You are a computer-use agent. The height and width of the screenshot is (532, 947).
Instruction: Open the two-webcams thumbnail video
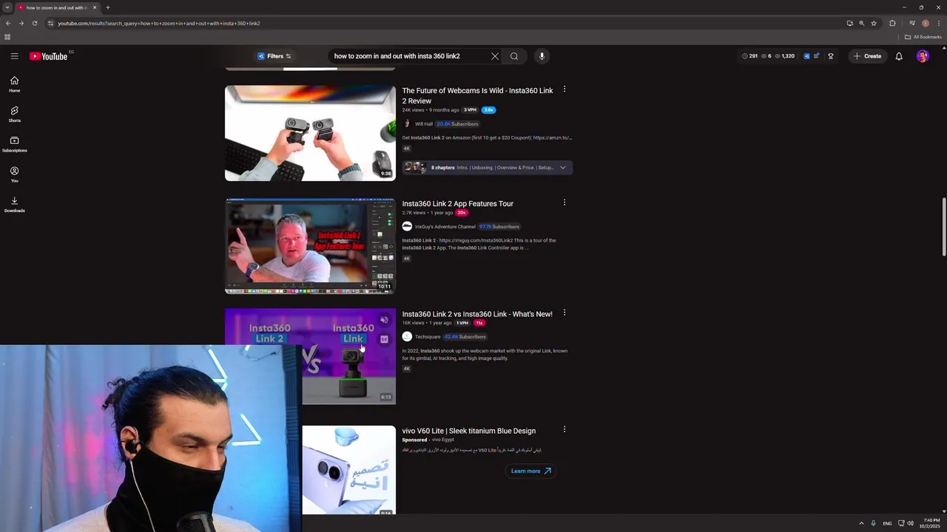click(x=310, y=133)
